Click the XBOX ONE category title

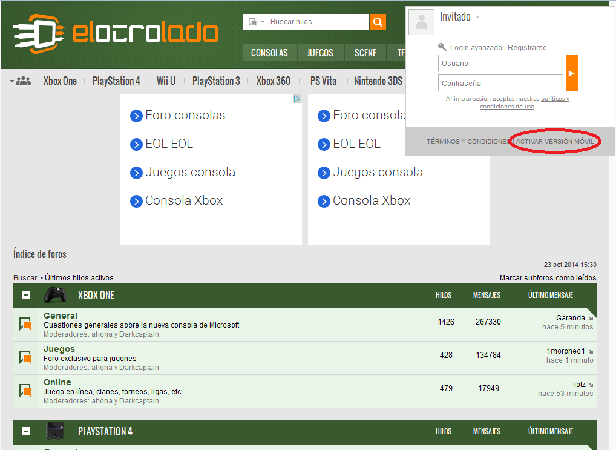[96, 295]
